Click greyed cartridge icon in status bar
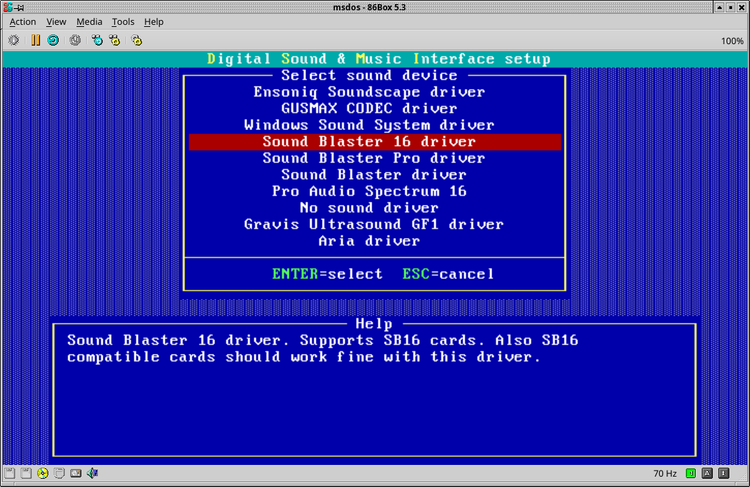The height and width of the screenshot is (487, 750). pos(59,473)
